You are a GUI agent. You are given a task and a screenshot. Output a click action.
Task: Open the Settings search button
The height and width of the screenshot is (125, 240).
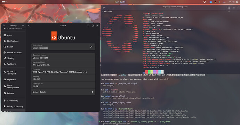[4, 26]
